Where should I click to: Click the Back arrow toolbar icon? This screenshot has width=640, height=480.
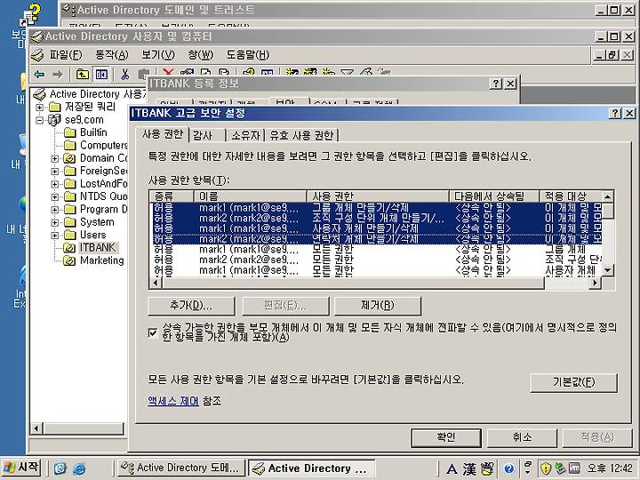click(39, 75)
